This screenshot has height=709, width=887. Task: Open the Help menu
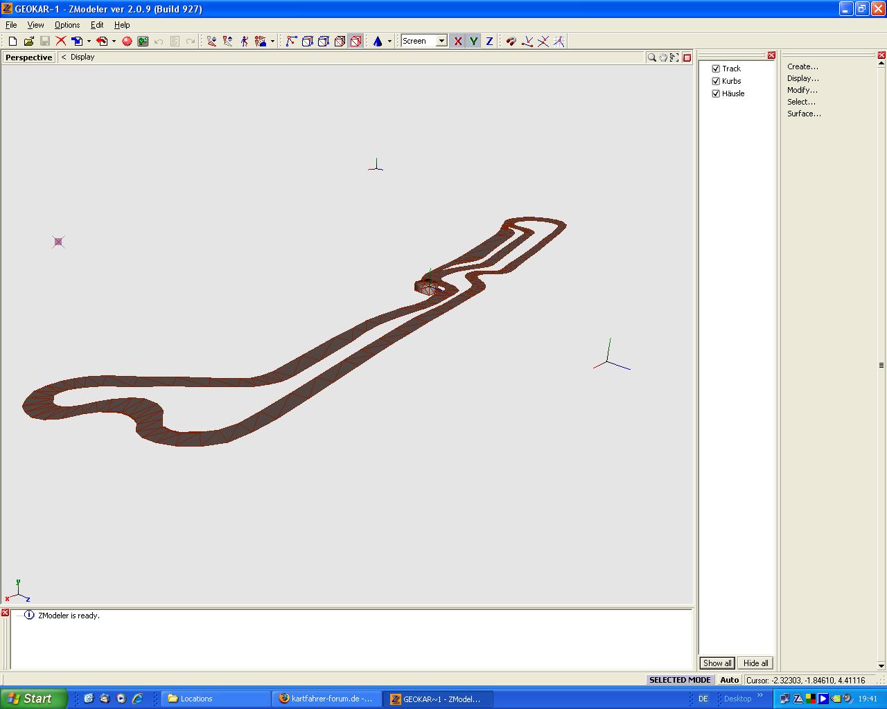tap(122, 25)
